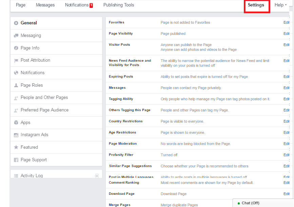Edit the Messages privacy setting
Screen dimensions: 294x207
click(286, 88)
